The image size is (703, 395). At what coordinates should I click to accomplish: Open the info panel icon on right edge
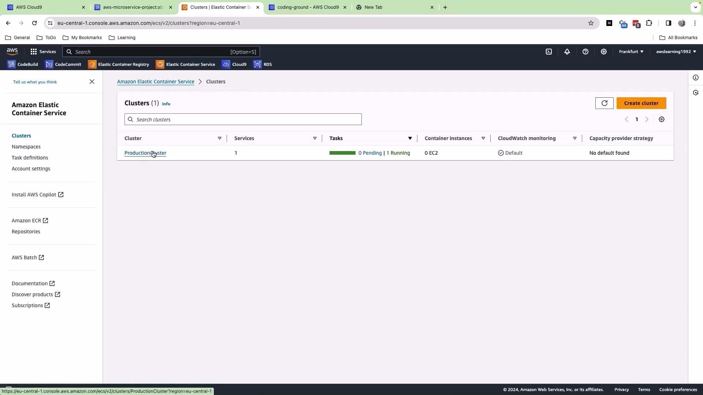click(x=696, y=78)
